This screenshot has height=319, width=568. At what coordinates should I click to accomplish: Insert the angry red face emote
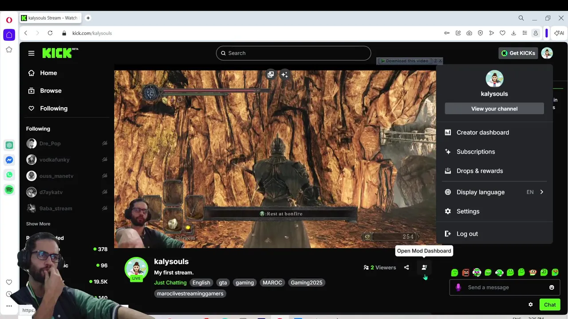[x=465, y=272]
